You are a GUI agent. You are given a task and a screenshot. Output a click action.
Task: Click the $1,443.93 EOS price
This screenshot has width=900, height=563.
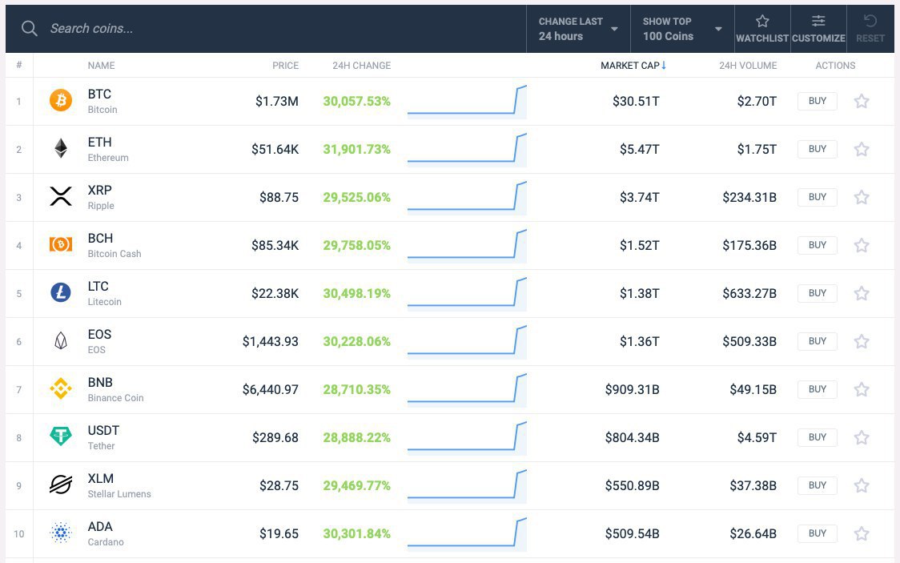(271, 341)
